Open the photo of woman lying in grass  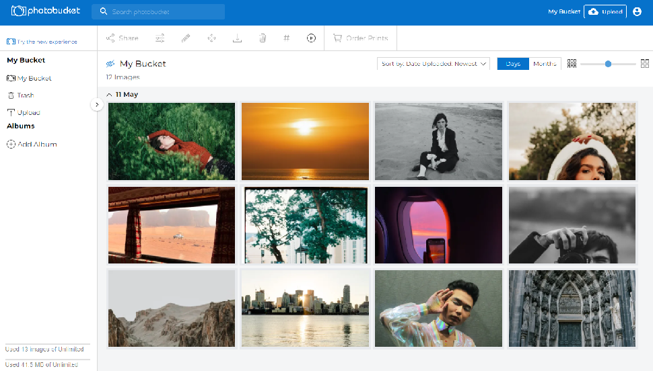(x=172, y=141)
